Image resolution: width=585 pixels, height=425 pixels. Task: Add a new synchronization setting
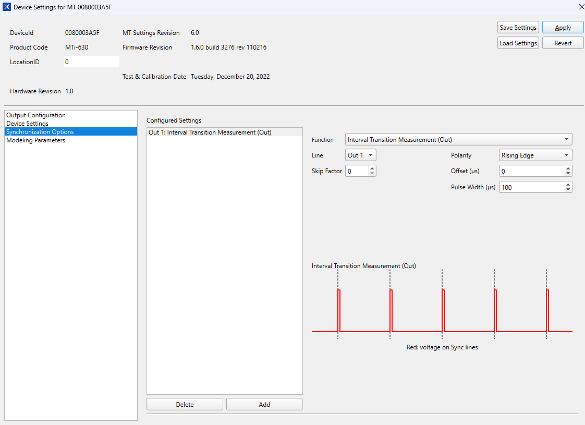[264, 405]
